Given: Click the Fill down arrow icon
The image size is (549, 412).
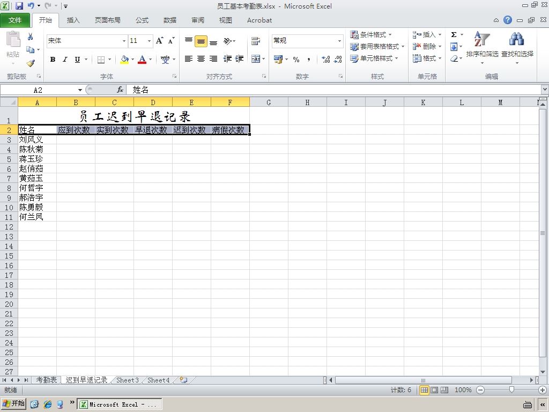Looking at the screenshot, I should [454, 47].
